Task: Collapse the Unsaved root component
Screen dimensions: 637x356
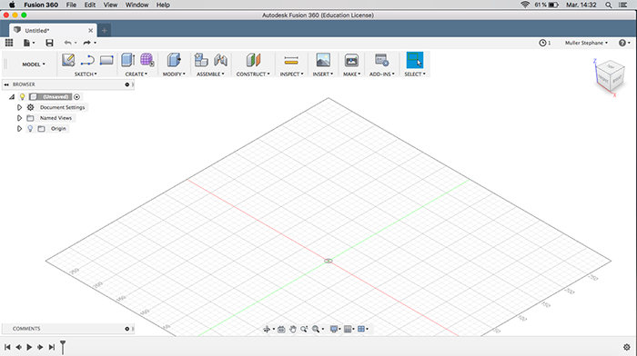Action: point(12,97)
